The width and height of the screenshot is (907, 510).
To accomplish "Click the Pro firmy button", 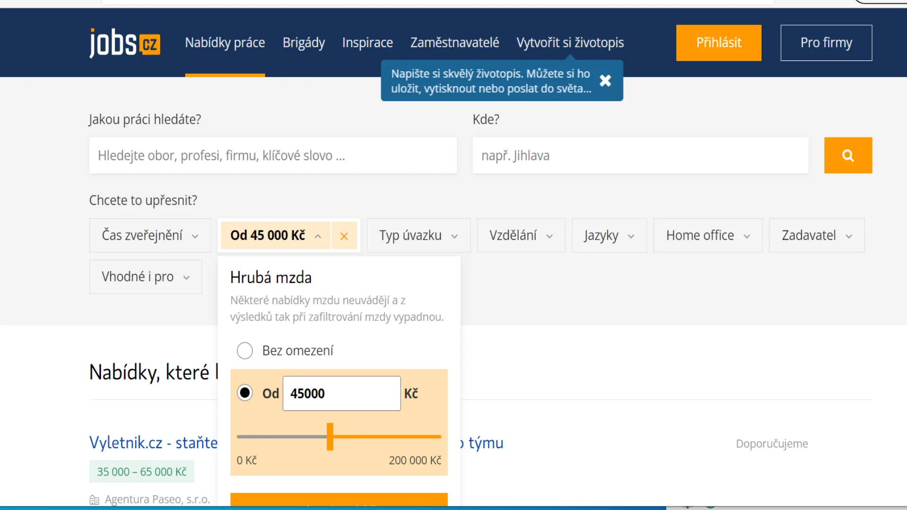I will (826, 43).
